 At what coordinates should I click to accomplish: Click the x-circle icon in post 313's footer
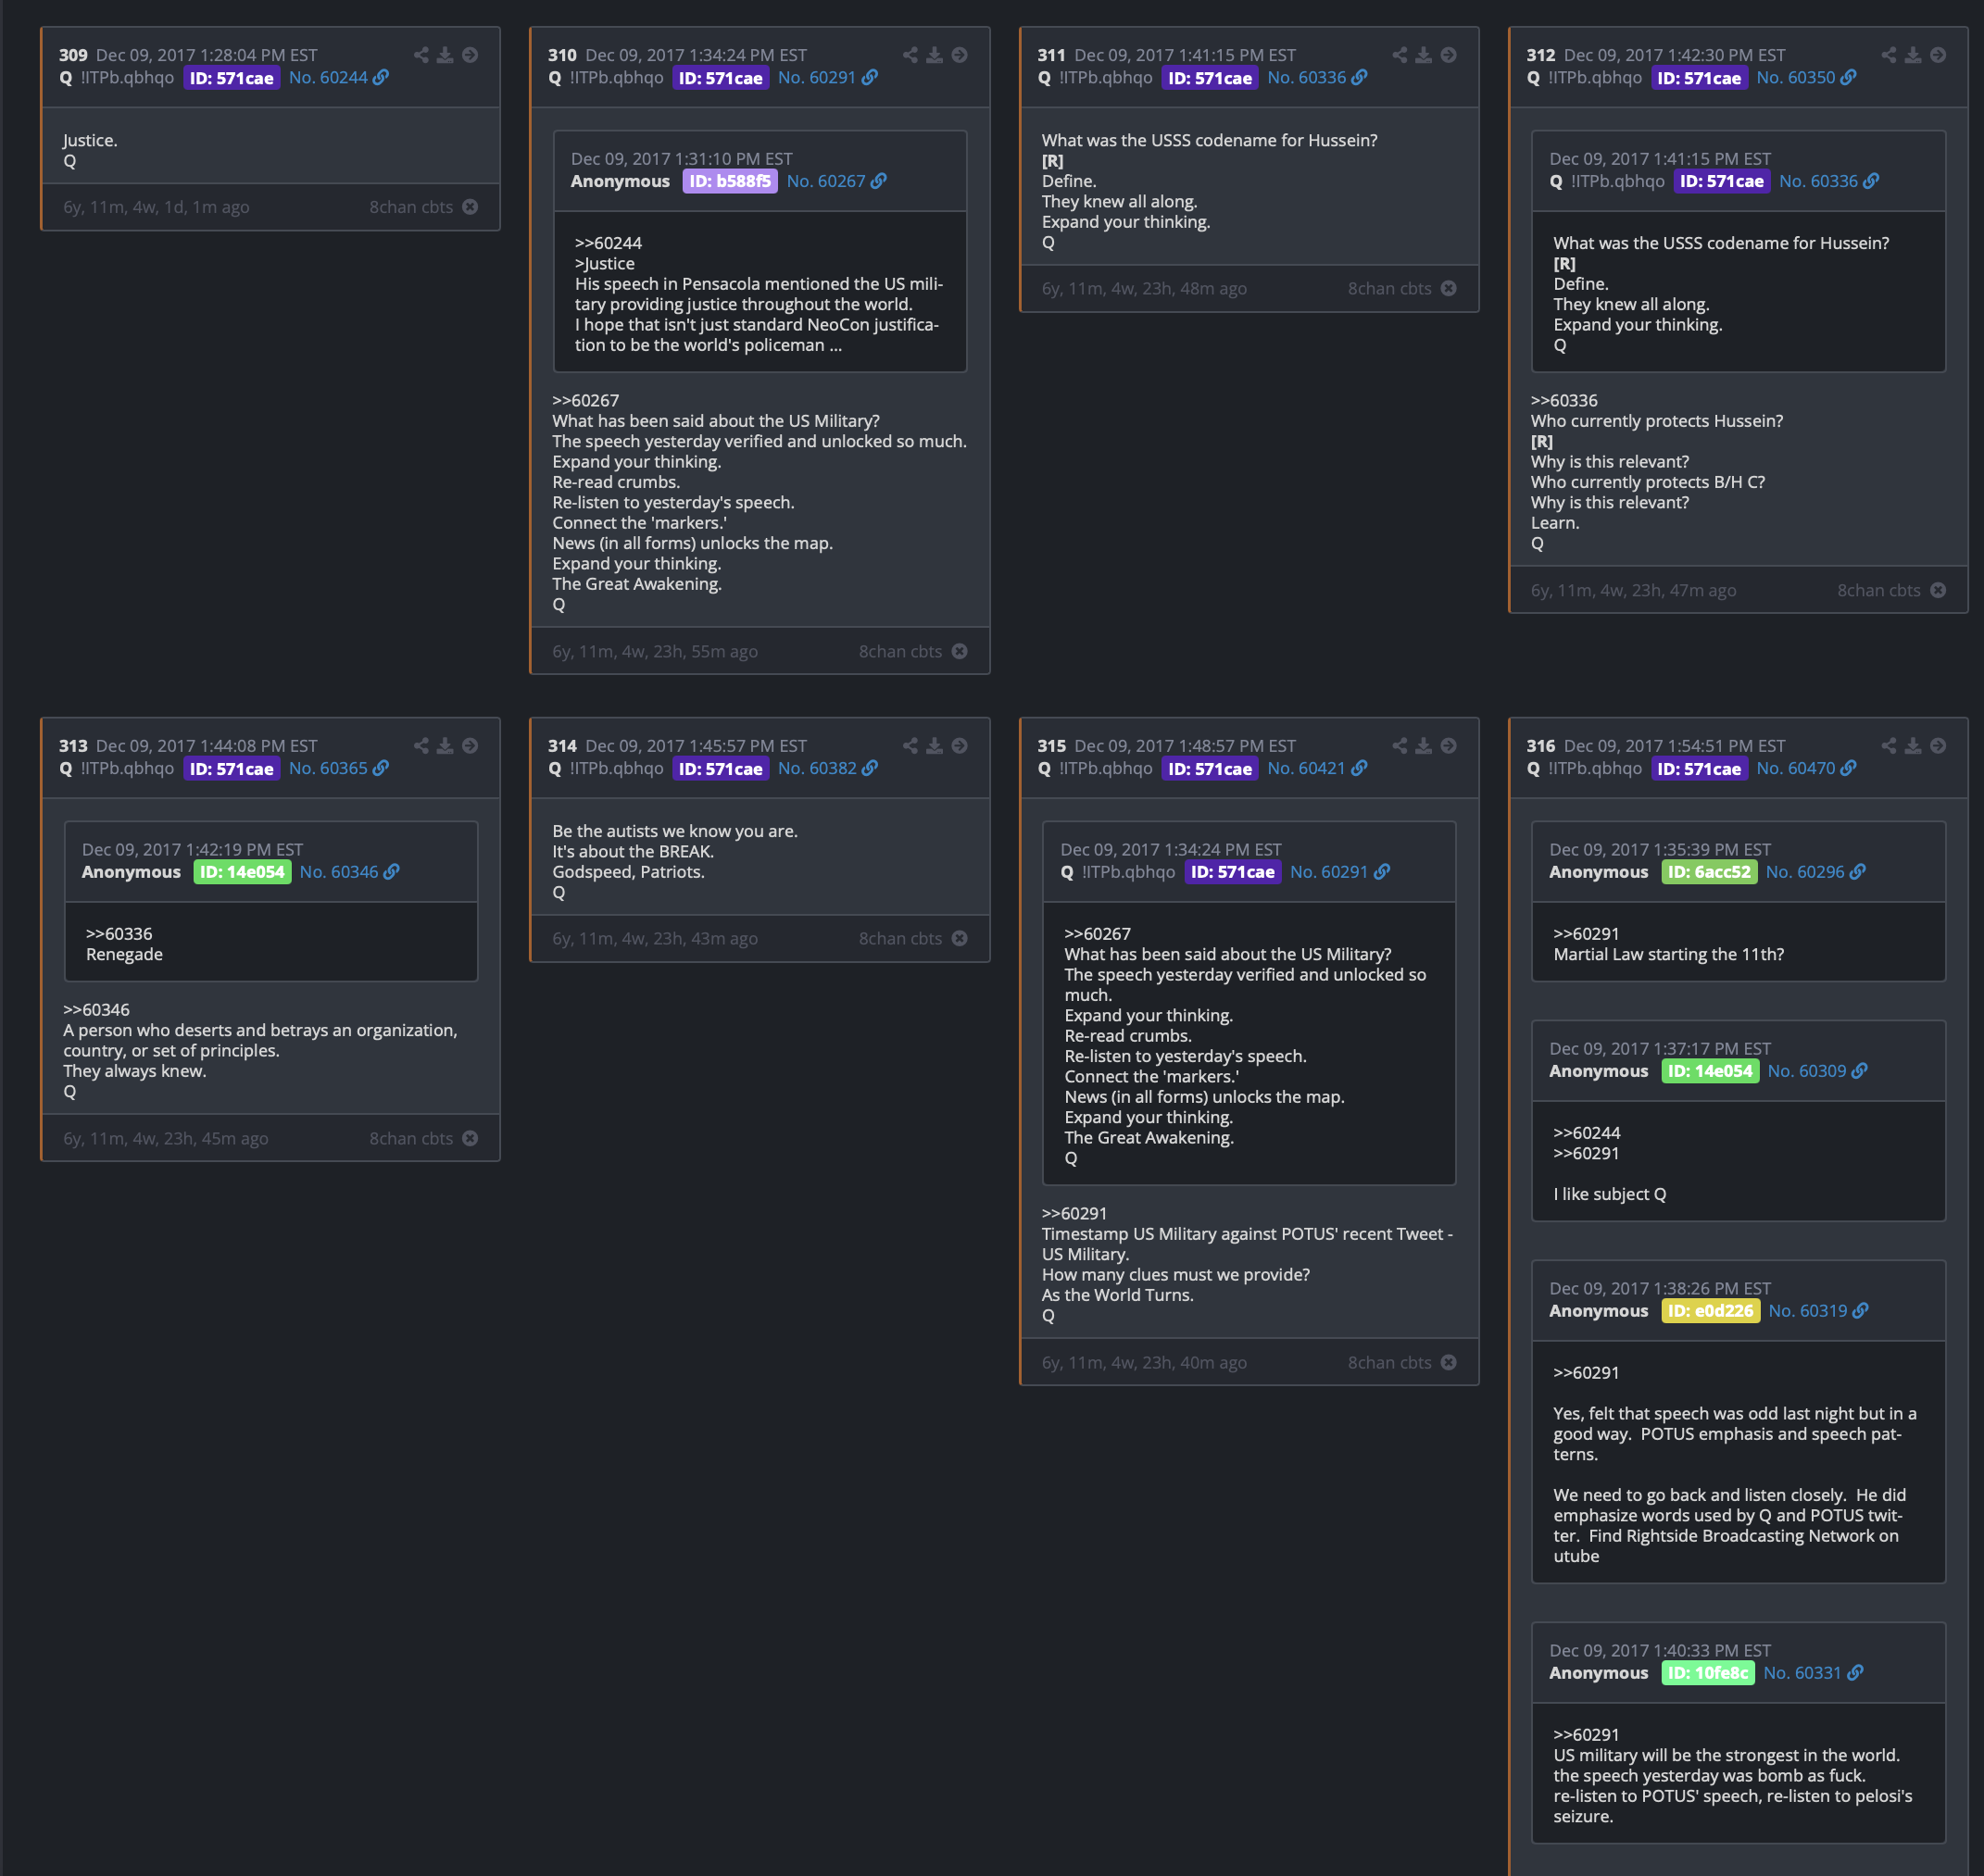(471, 1138)
